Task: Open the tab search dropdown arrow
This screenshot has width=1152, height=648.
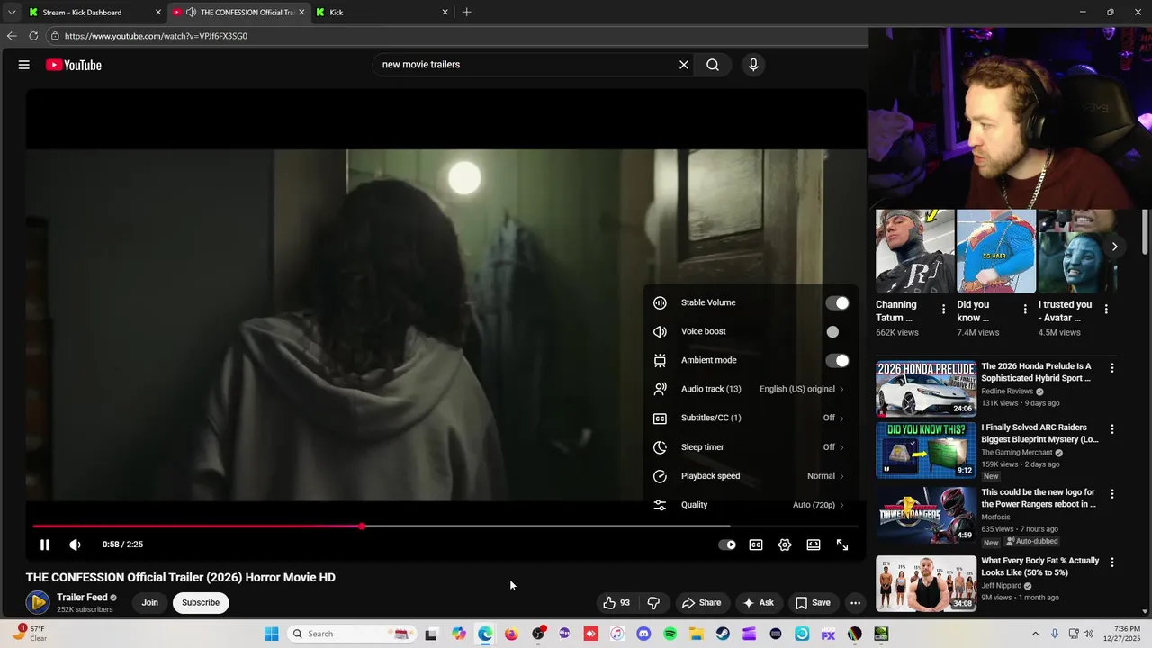Action: (x=12, y=13)
